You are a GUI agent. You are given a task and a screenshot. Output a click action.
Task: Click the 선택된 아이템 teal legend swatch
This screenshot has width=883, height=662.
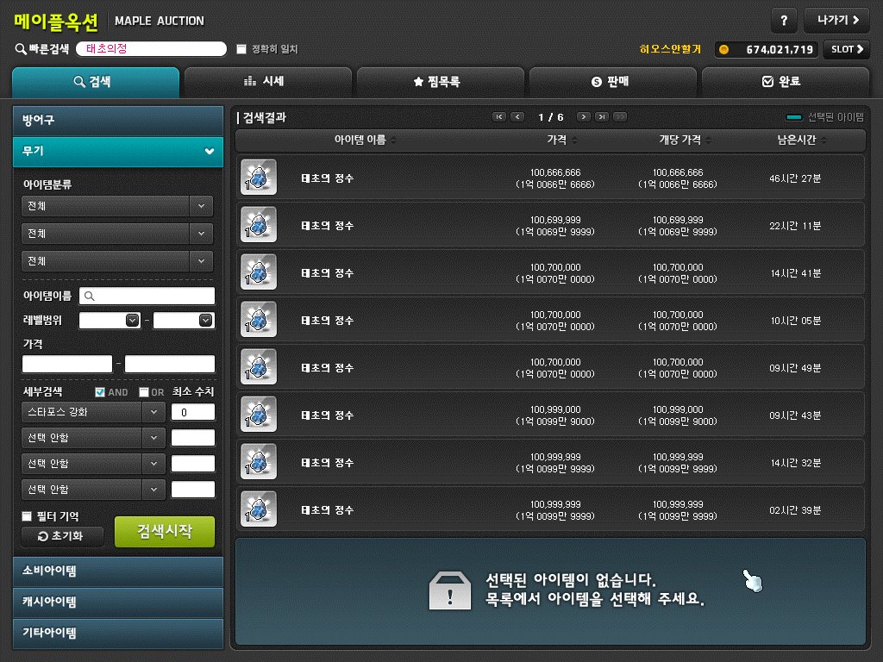tap(793, 117)
